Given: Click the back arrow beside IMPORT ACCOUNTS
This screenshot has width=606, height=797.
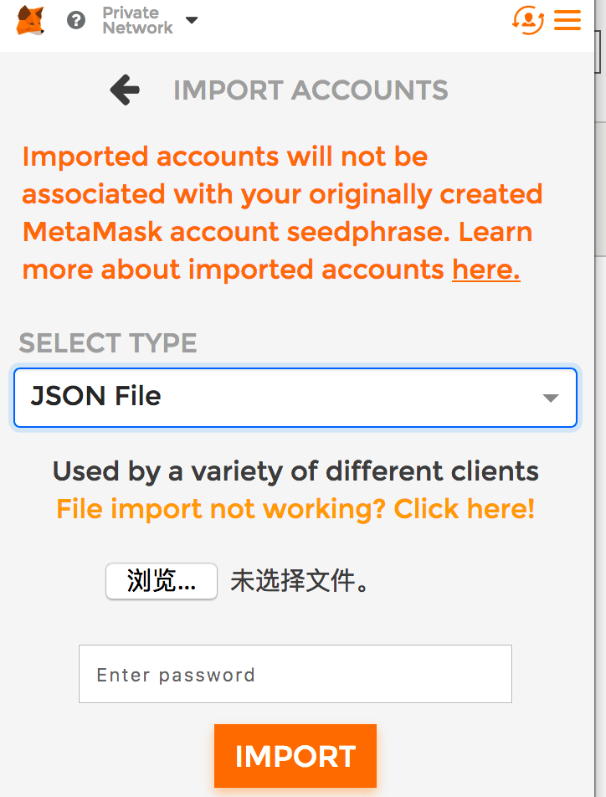Looking at the screenshot, I should (124, 90).
